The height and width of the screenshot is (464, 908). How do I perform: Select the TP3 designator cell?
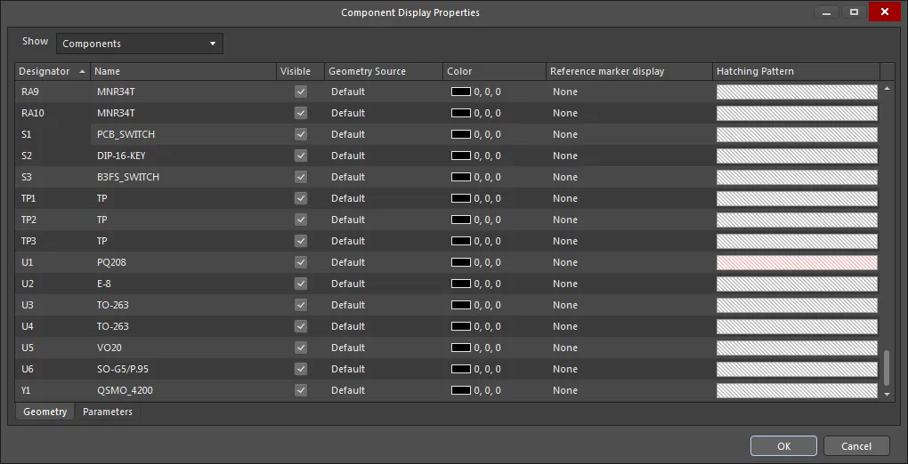point(53,241)
